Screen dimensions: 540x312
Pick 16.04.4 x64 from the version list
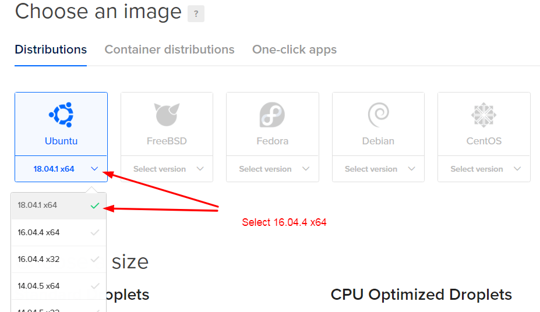click(x=38, y=232)
